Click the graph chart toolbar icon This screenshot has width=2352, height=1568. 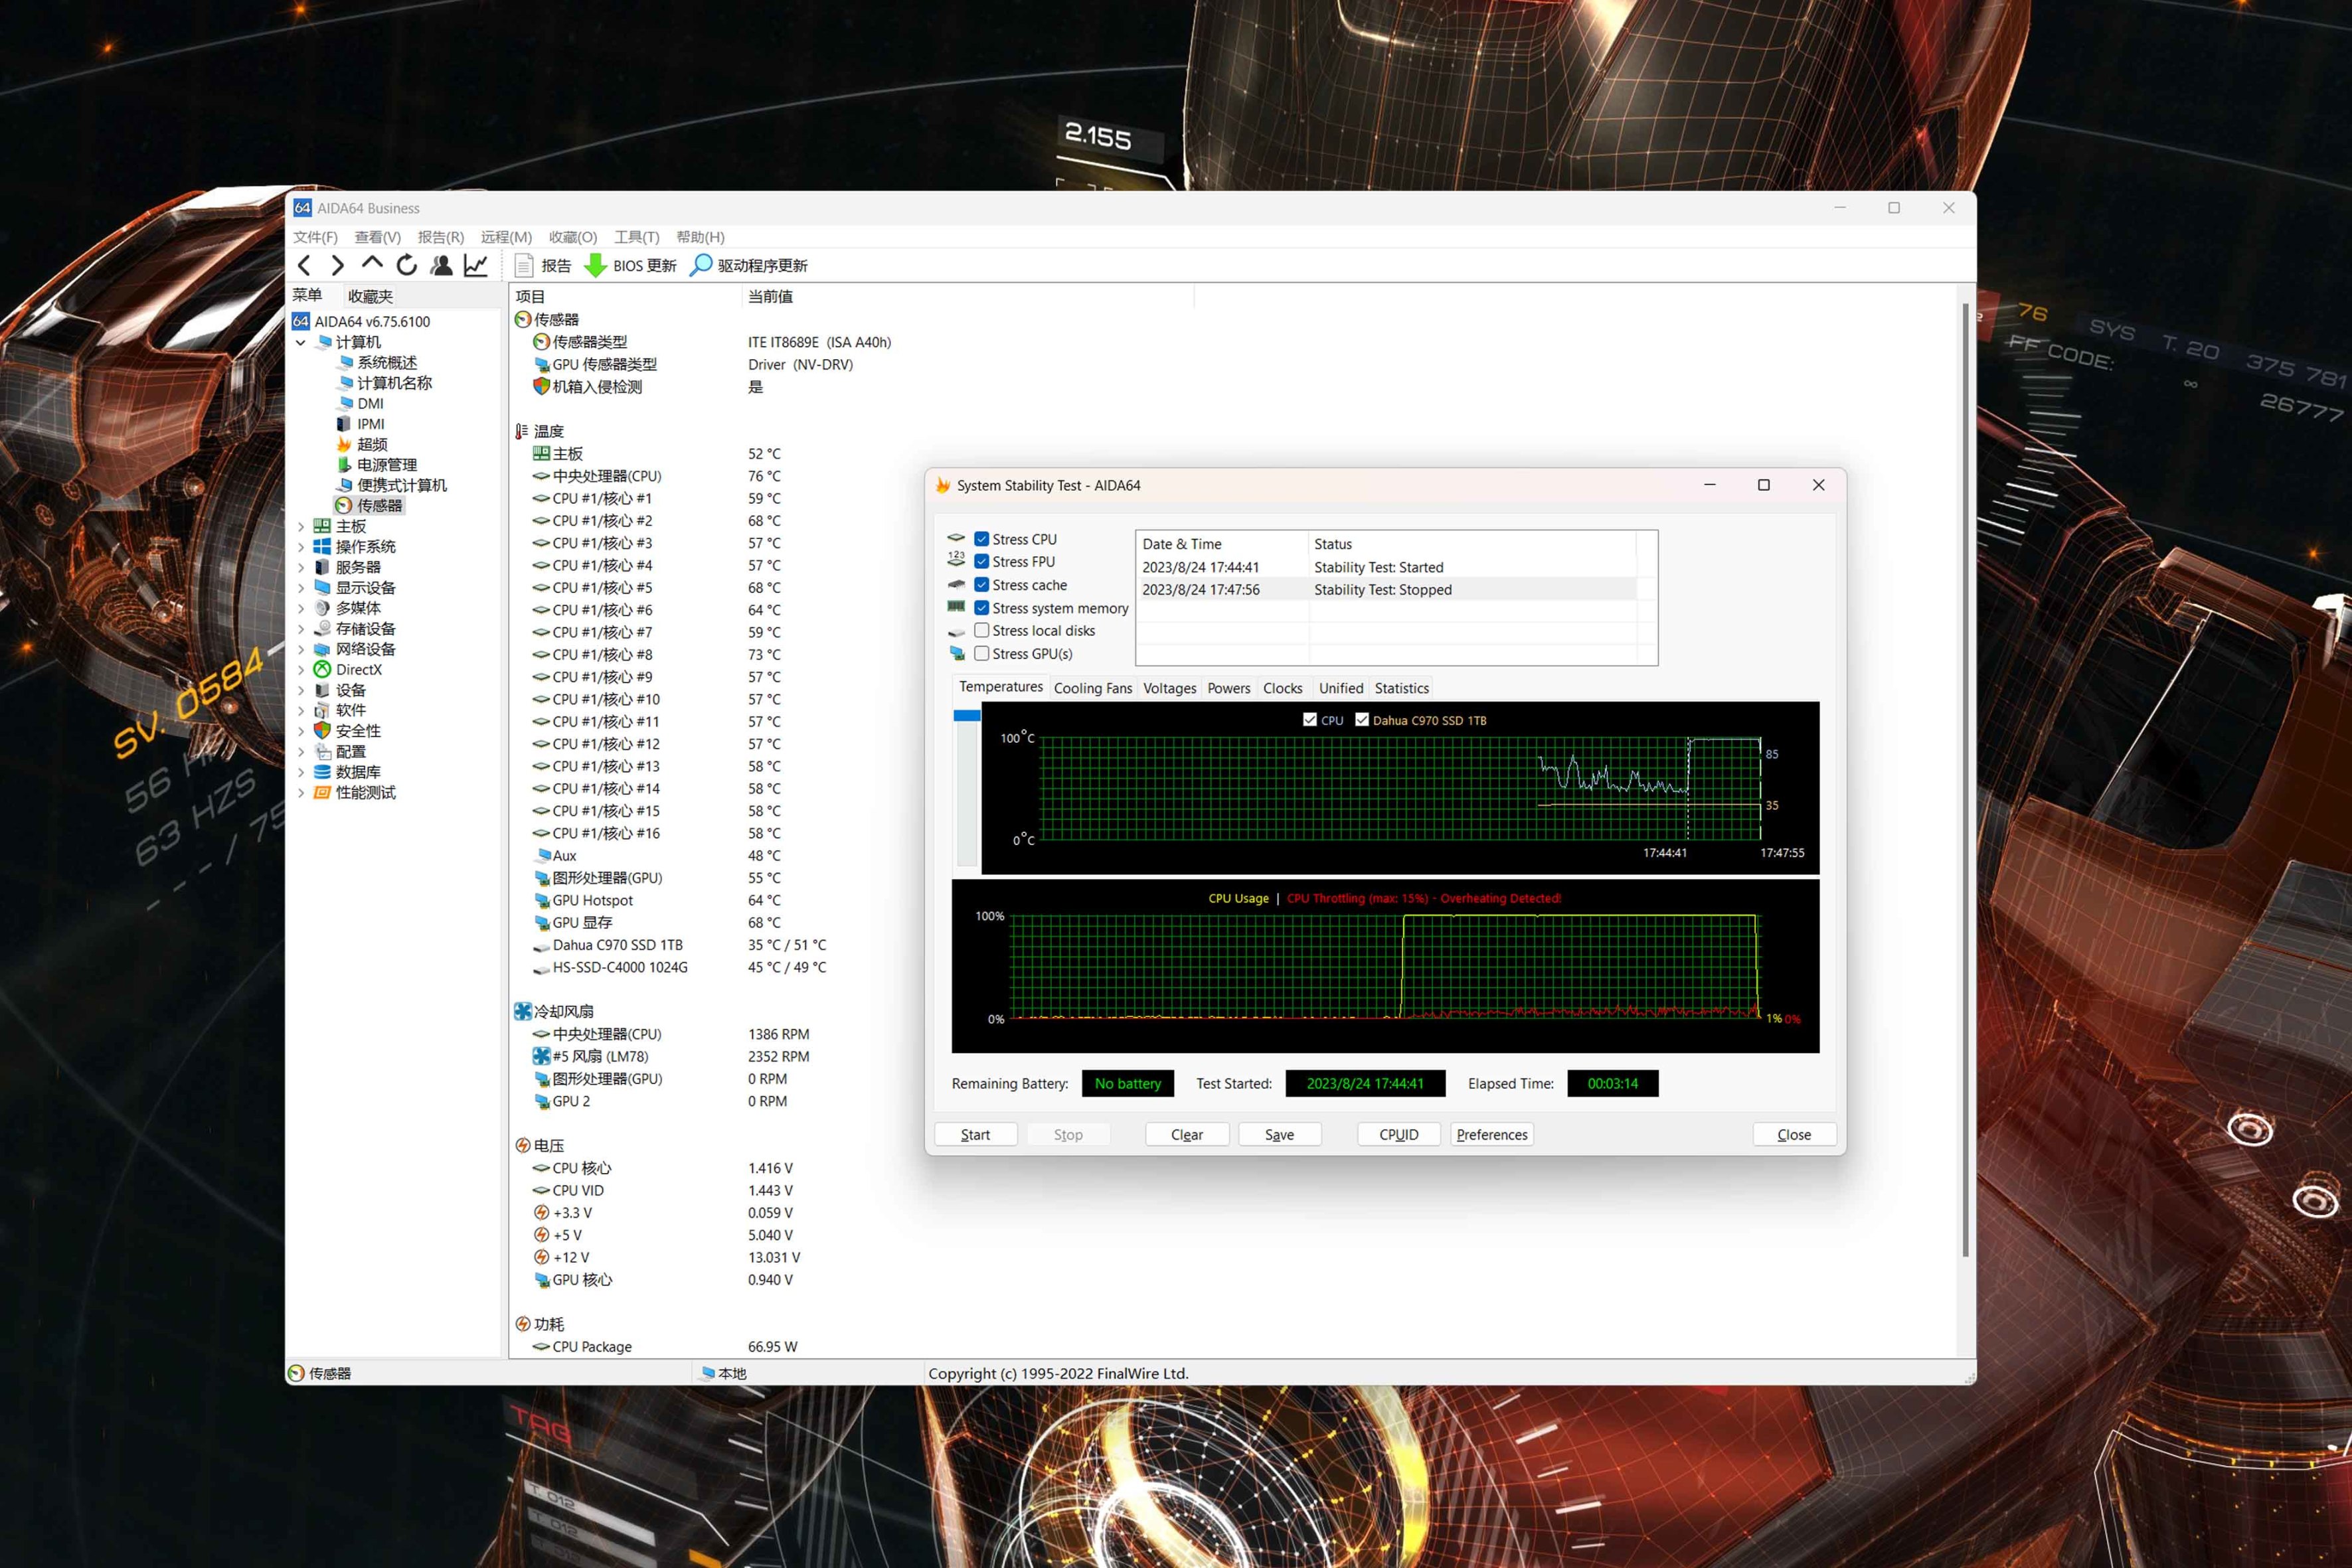pos(476,265)
